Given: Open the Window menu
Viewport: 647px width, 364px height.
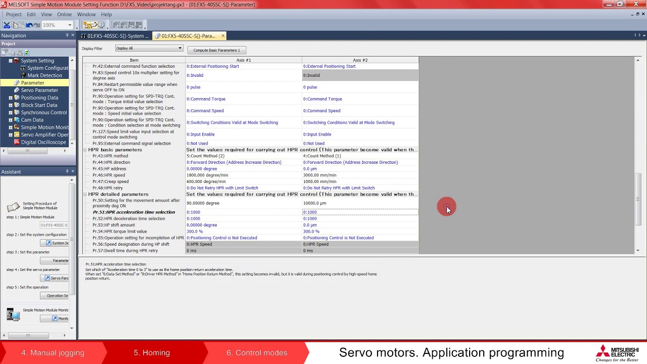Looking at the screenshot, I should (x=86, y=14).
